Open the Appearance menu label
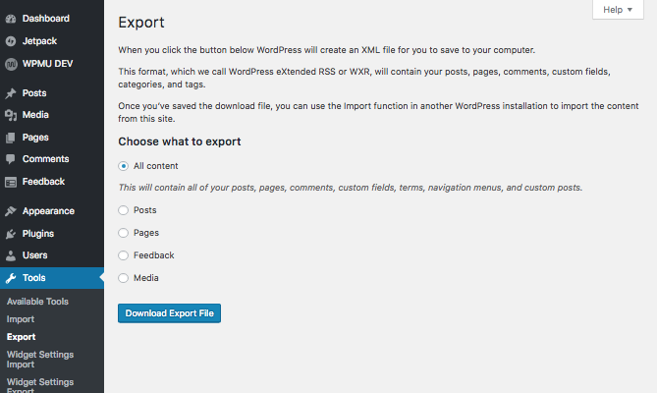The image size is (657, 393). [x=48, y=211]
